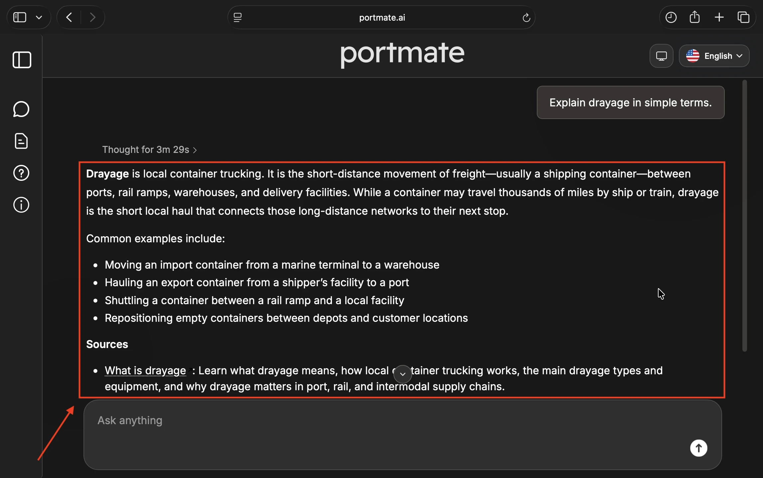Viewport: 763px width, 478px height.
Task: Toggle portmate's left sidebar panel
Action: (x=22, y=60)
